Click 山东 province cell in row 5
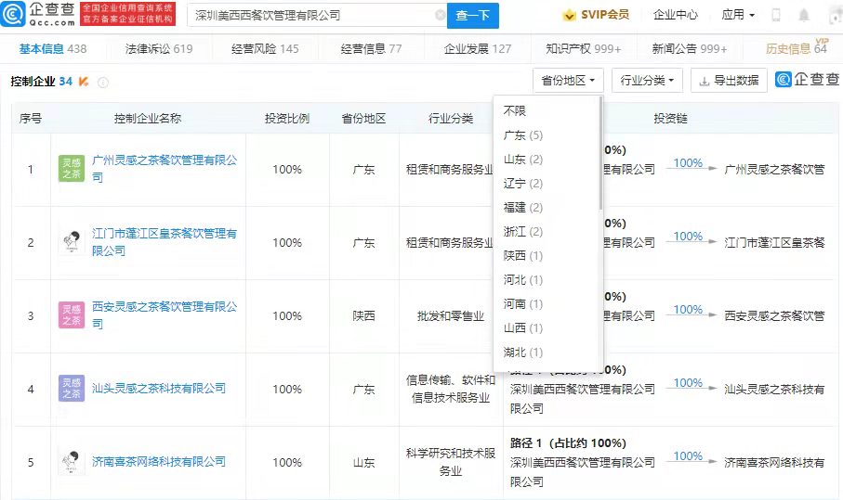 click(363, 463)
